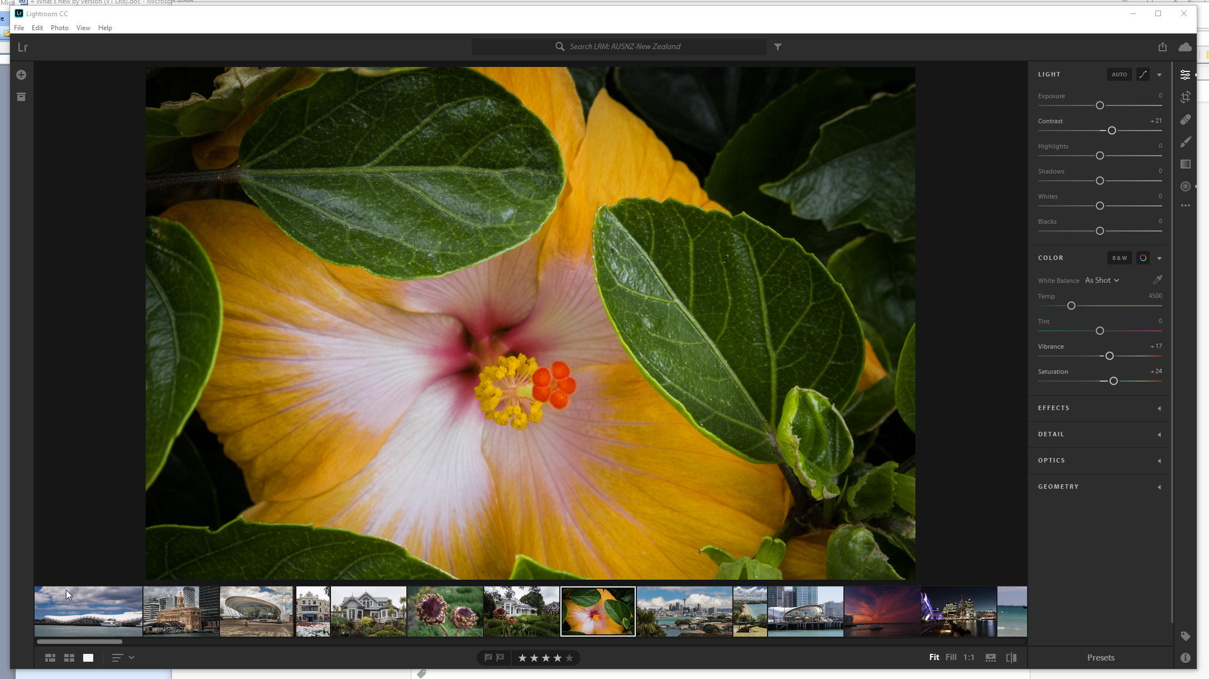This screenshot has width=1209, height=679.
Task: Open the sort order dropdown
Action: [123, 658]
